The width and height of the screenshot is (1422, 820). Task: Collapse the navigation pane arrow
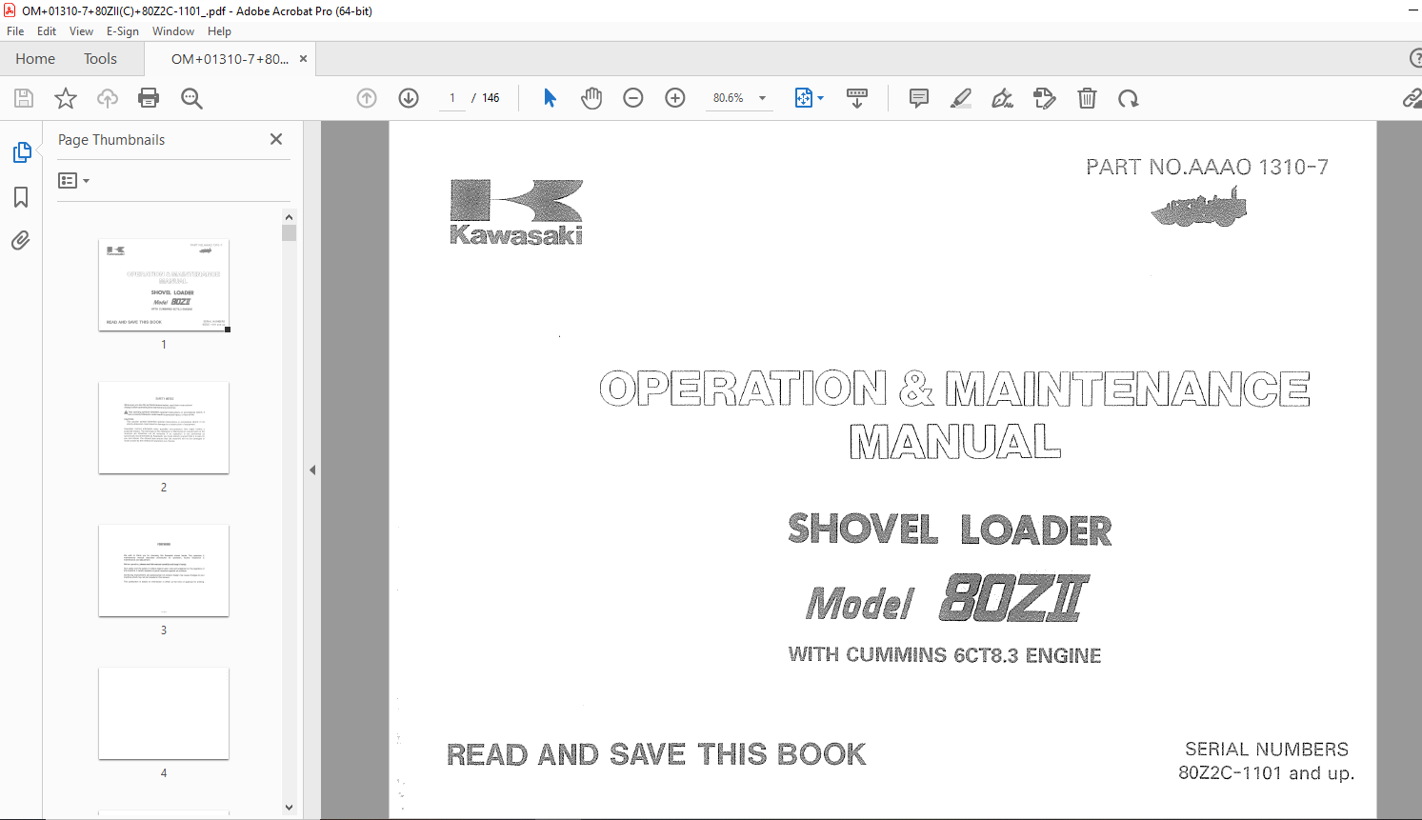click(x=312, y=470)
